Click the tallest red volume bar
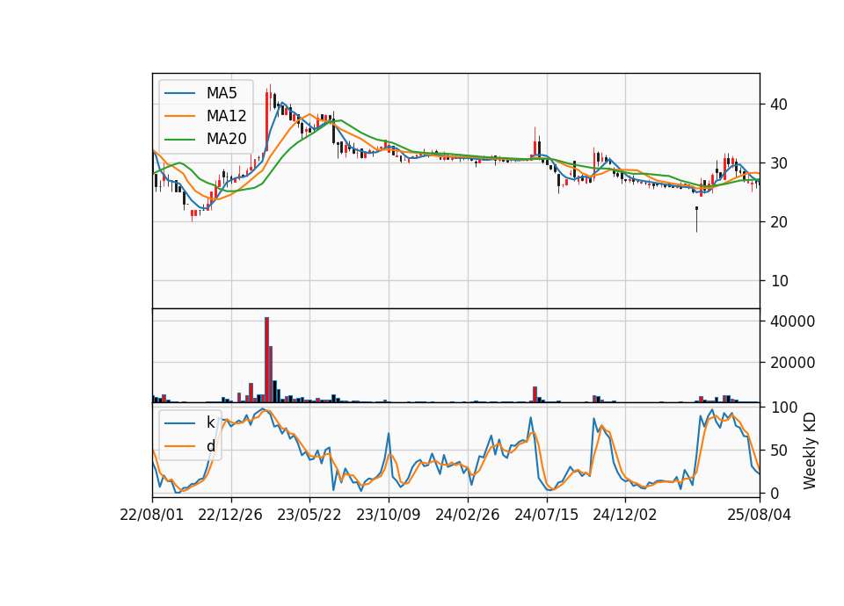844x606 pixels. [266, 360]
